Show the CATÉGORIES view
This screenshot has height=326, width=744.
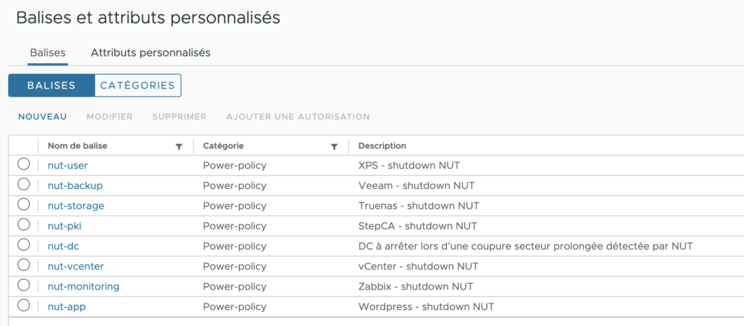tap(137, 86)
